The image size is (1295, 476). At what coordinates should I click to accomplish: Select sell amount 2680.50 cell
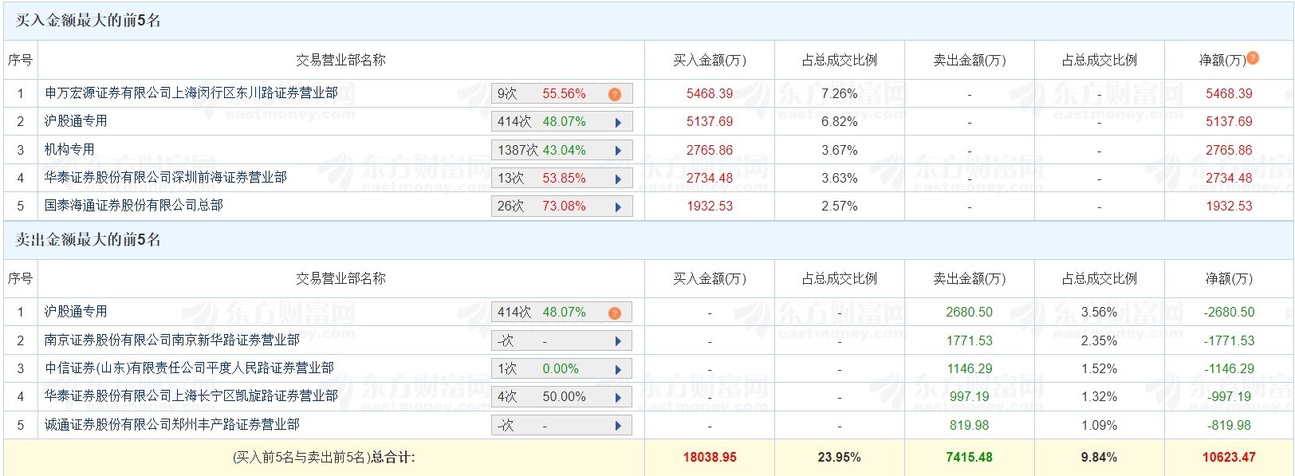pyautogui.click(x=970, y=313)
